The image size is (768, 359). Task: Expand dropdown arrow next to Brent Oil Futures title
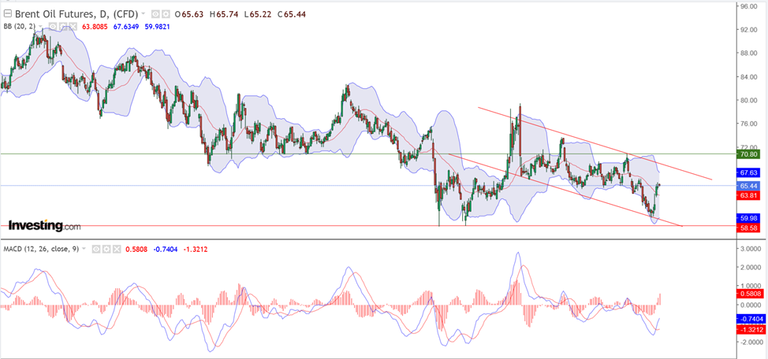pyautogui.click(x=142, y=14)
